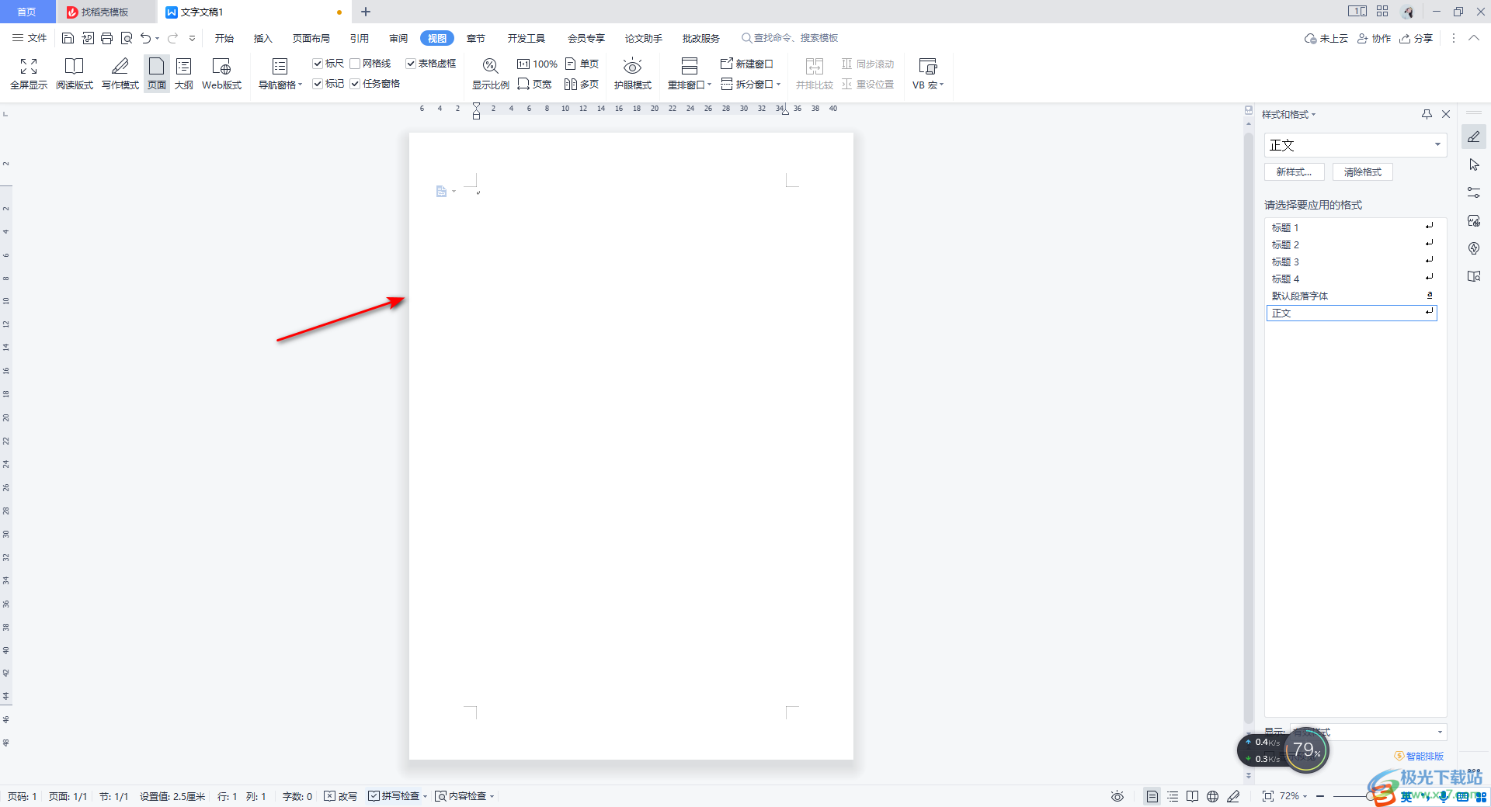Toggle 改写 overwrite mode in status bar

[x=341, y=796]
